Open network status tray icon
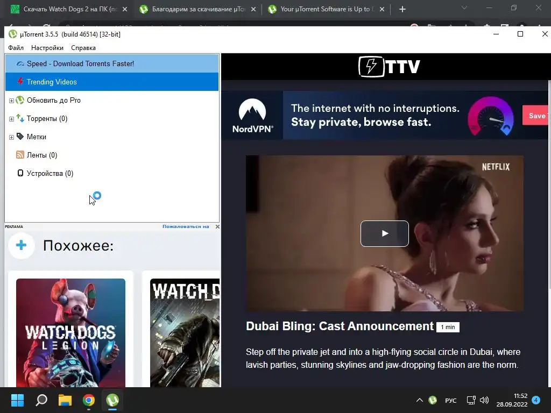This screenshot has height=413, width=551. click(x=471, y=400)
